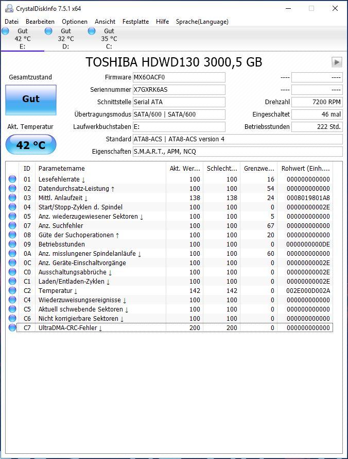Click the status orb for C2 Temperatur row
Image resolution: width=348 pixels, height=459 pixels.
[x=12, y=291]
